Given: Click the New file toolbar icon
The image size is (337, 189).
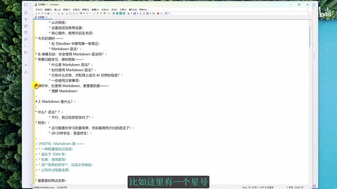Looking at the screenshot, I should point(36,13).
